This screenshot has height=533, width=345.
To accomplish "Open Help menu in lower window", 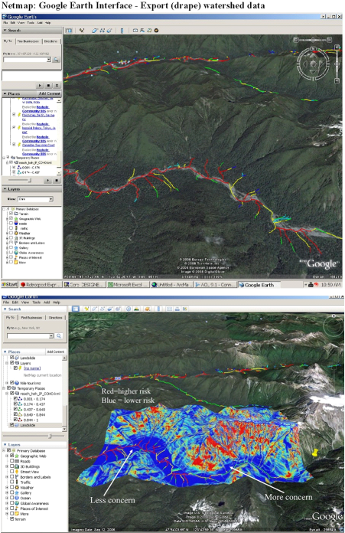I will pyautogui.click(x=57, y=302).
